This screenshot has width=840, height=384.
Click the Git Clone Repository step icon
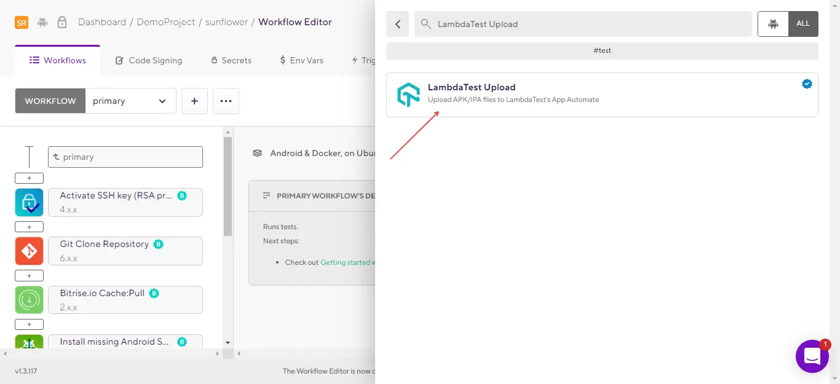point(29,251)
